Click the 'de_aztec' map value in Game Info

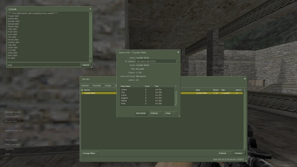click(x=140, y=69)
